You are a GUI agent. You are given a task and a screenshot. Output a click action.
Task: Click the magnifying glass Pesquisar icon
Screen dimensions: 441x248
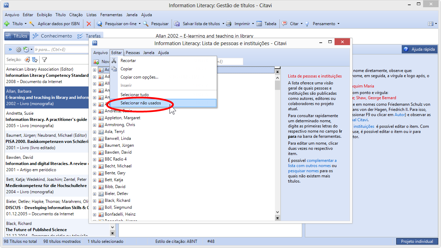point(146,24)
